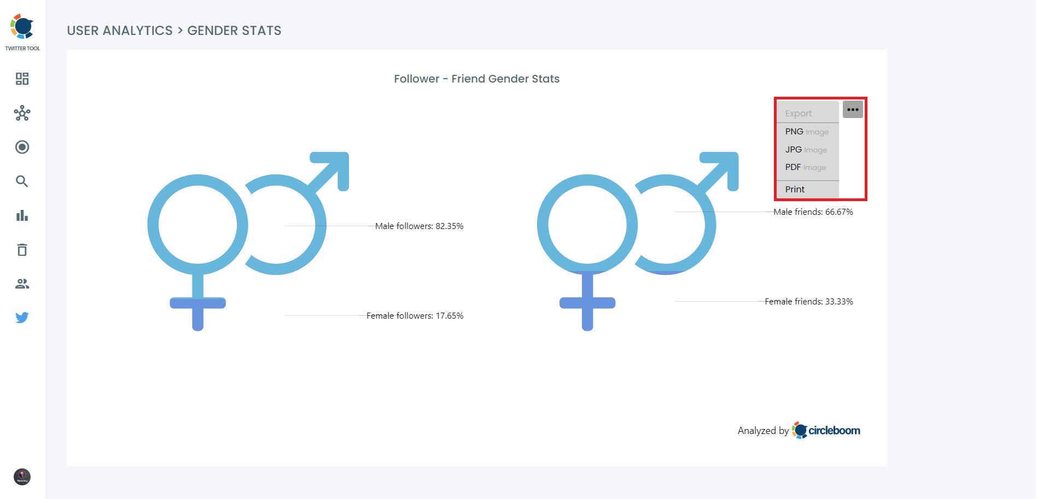Click the GENDER STATS breadcrumb label
The width and height of the screenshot is (1037, 499).
tap(234, 31)
